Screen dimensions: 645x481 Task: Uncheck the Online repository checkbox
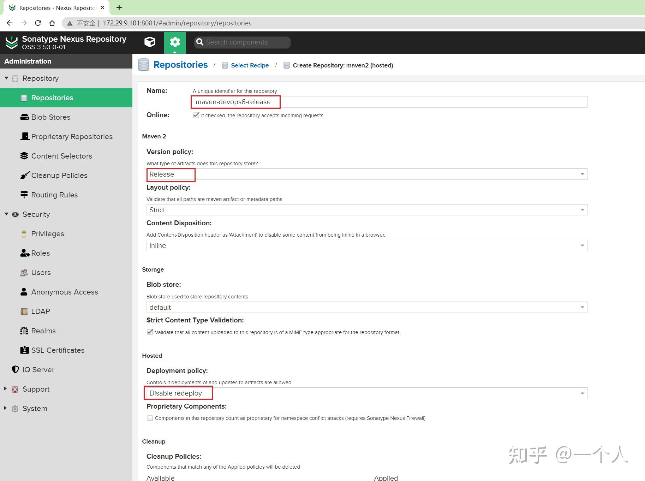point(196,115)
